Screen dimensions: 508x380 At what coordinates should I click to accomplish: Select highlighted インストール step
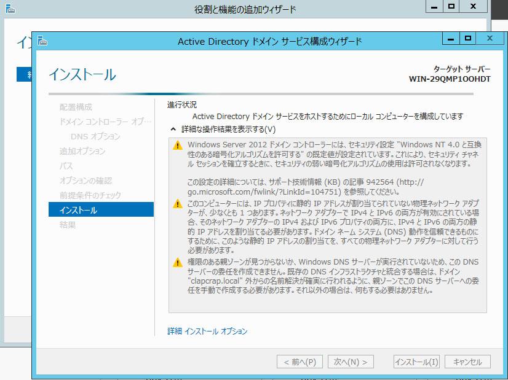coord(101,209)
